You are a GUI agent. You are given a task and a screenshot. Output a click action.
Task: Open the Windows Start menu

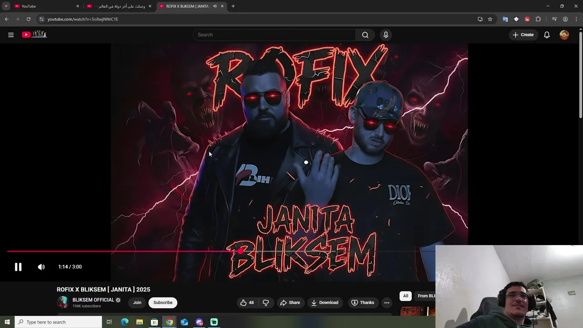7,322
